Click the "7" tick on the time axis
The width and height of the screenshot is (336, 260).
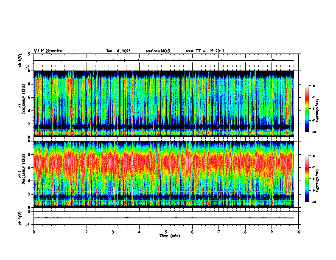[x=219, y=232]
